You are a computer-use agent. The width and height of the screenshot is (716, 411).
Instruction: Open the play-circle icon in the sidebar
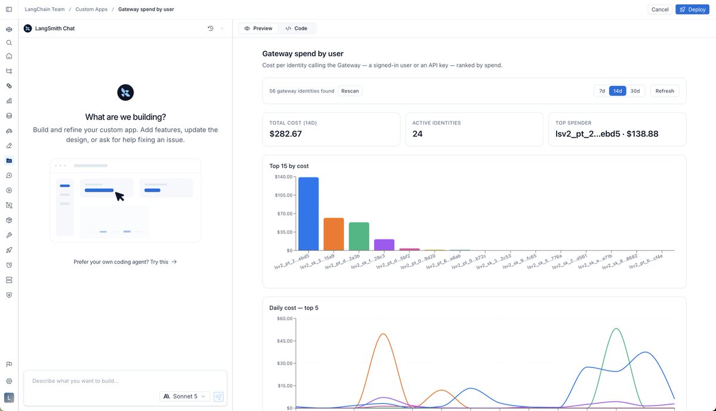coord(9,191)
